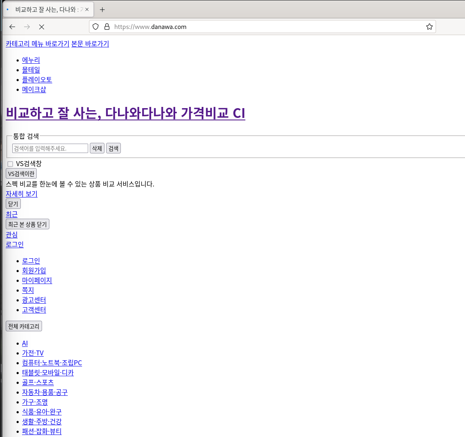Click the 다나와 가격비교 CI heading link
Image resolution: width=465 pixels, height=437 pixels.
pos(125,113)
